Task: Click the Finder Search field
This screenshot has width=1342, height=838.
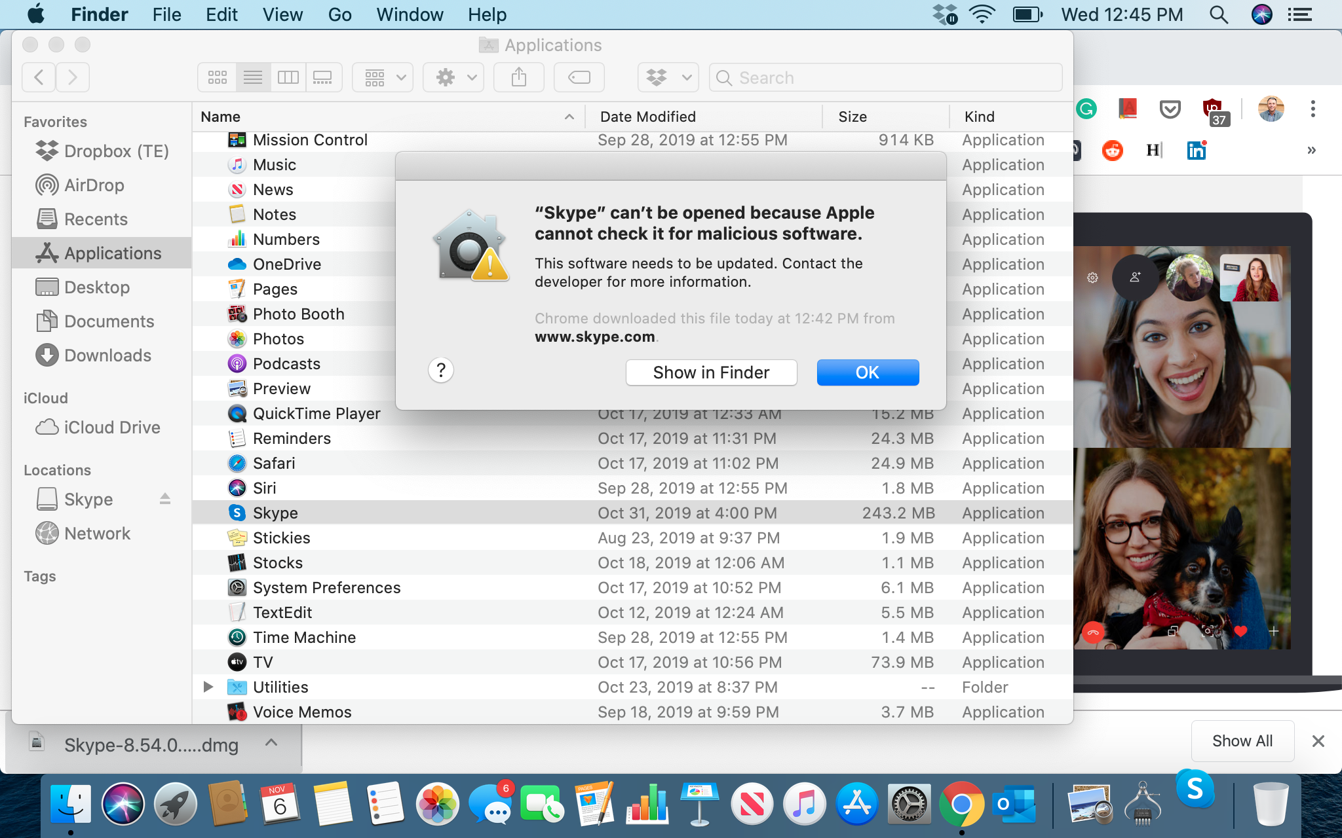Action: [x=886, y=77]
